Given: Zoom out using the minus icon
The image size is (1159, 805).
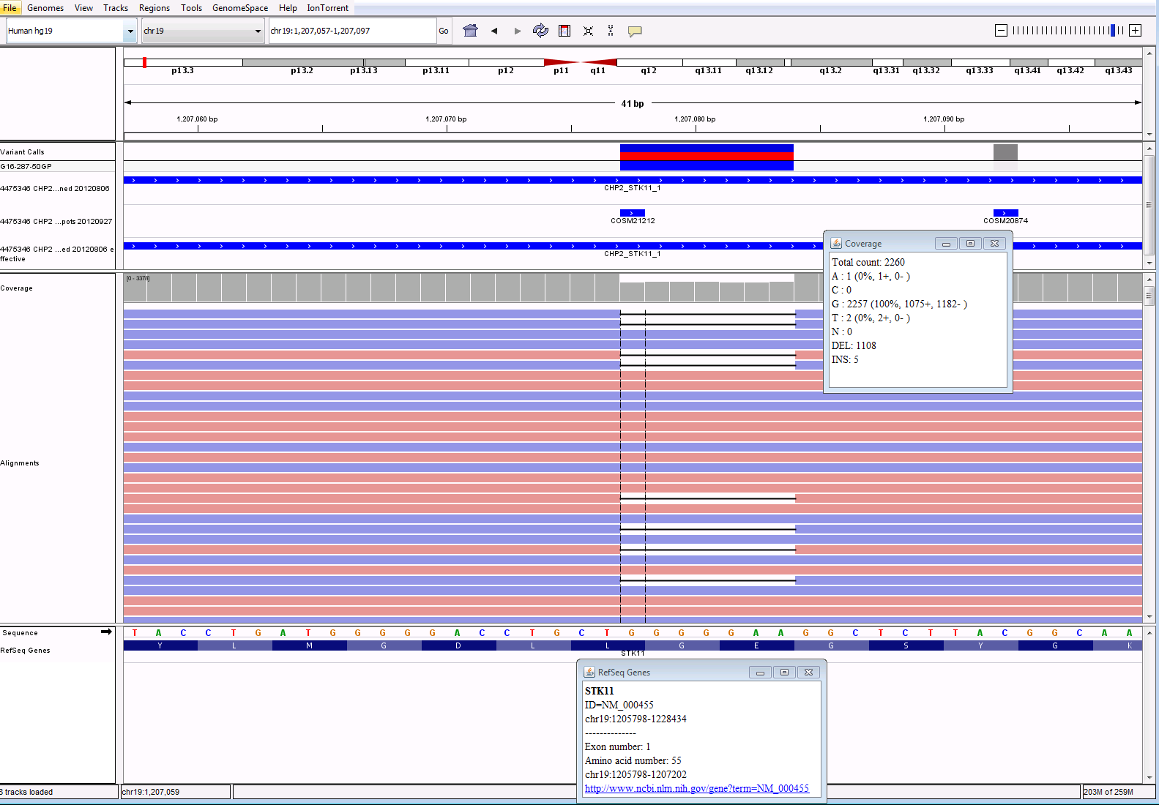Looking at the screenshot, I should click(1001, 30).
